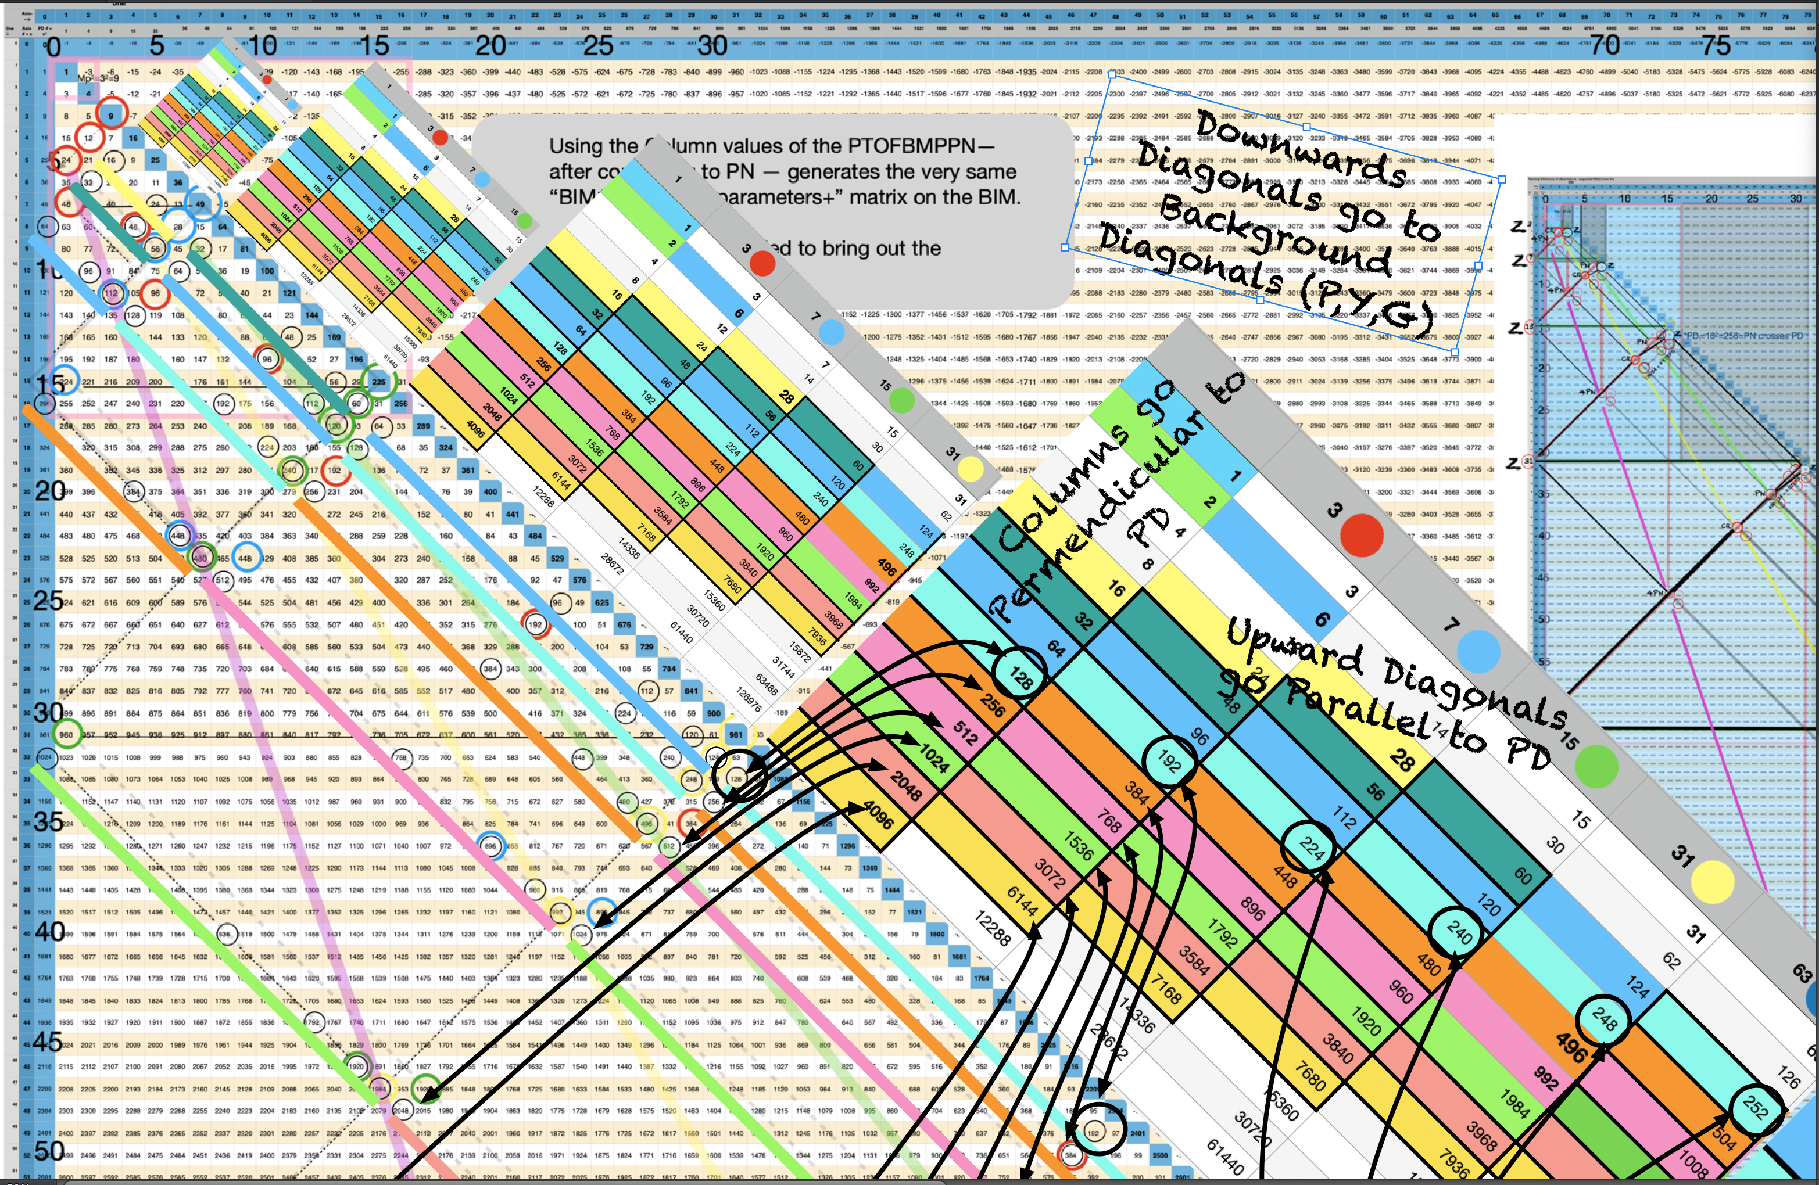Click the gray "Using the Column values" callout
Image resolution: width=1819 pixels, height=1185 pixels.
(x=772, y=210)
